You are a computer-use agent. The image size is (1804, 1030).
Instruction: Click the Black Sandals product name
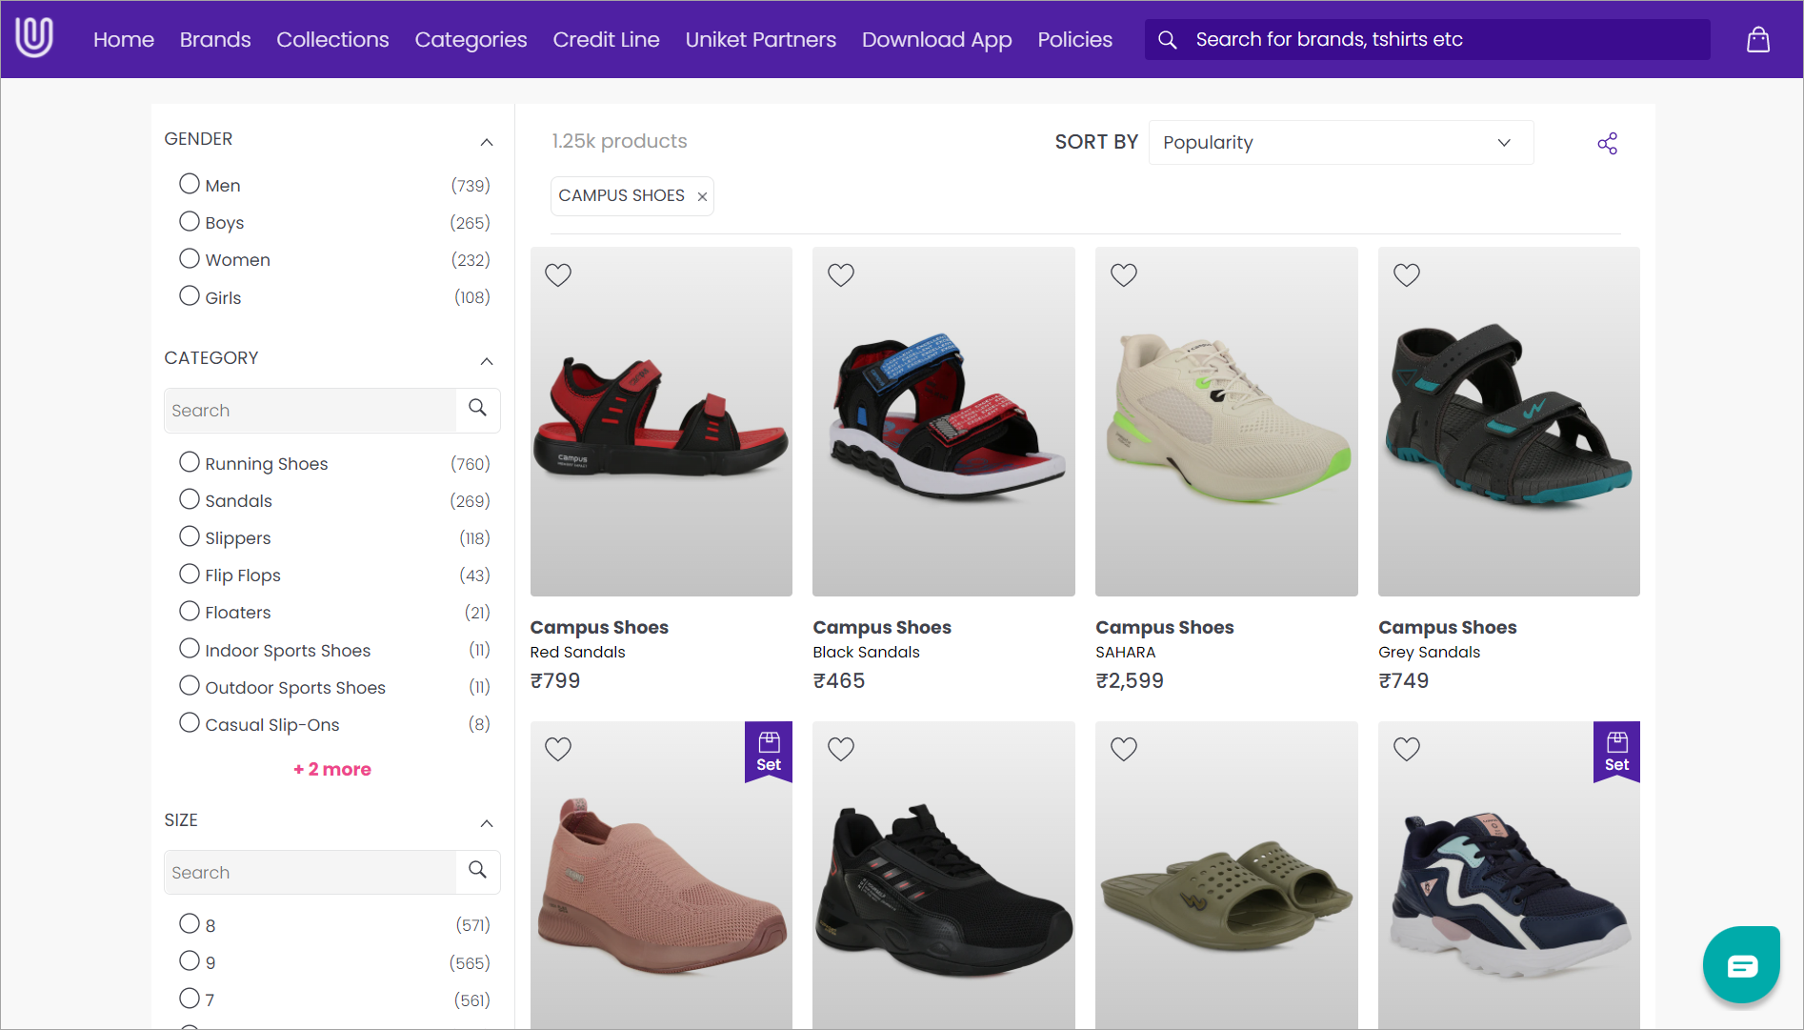tap(866, 652)
